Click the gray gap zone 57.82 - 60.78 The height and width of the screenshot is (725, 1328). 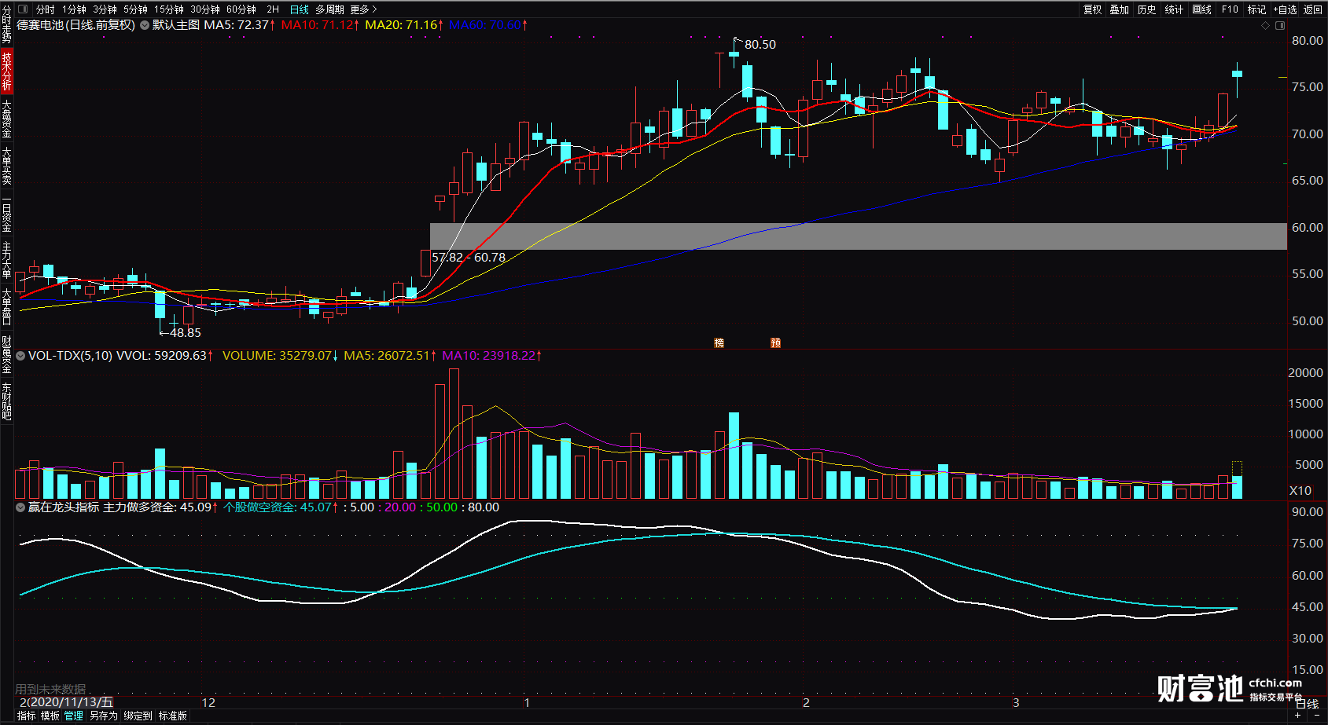pyautogui.click(x=858, y=236)
